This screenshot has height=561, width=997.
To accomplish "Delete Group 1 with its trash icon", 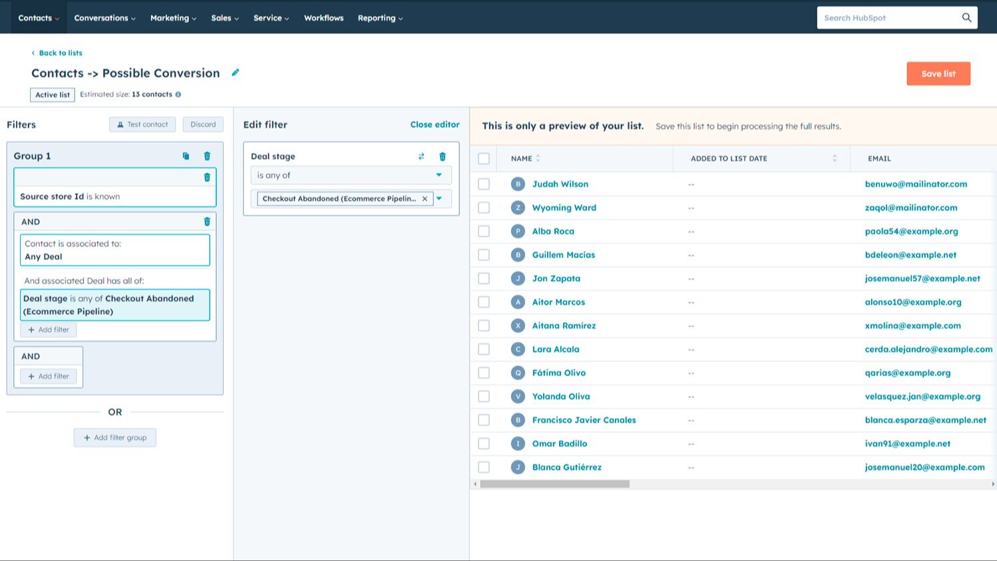I will 207,156.
